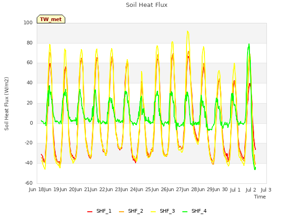
Task: Click the -40 y-axis tick label
Action: [28, 163]
